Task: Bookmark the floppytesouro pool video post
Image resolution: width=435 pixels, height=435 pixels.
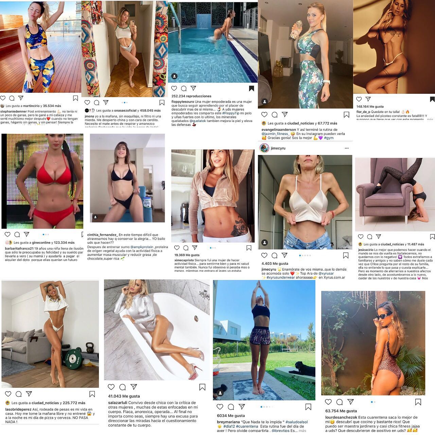Action: pyautogui.click(x=251, y=89)
